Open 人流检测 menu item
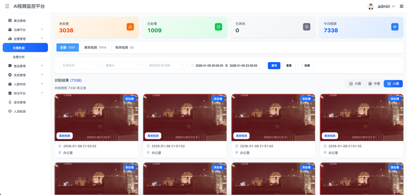Viewport: 407px width, 195px height. coord(25,111)
